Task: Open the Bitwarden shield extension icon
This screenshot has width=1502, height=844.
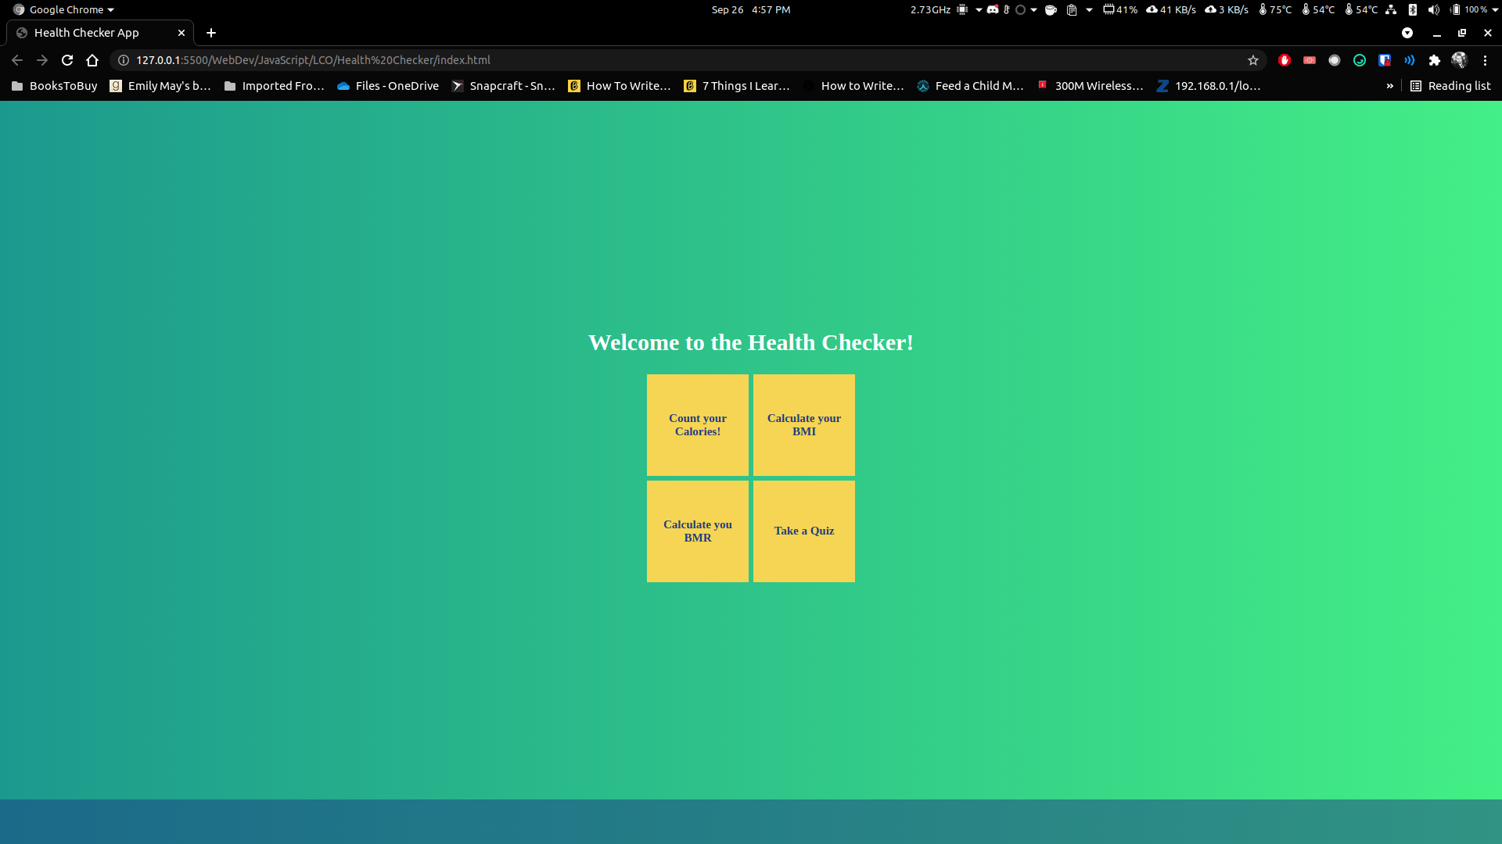Action: 1385,60
